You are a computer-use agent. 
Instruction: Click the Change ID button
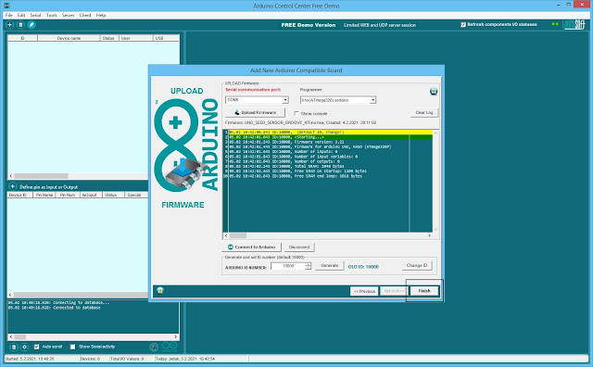(417, 266)
